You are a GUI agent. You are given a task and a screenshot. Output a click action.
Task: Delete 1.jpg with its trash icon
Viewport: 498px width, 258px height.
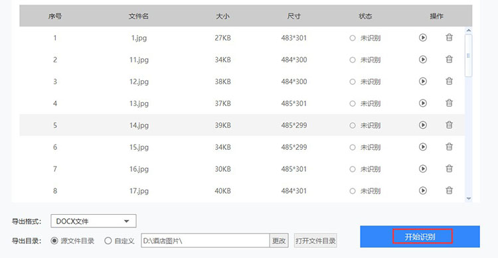click(x=449, y=37)
